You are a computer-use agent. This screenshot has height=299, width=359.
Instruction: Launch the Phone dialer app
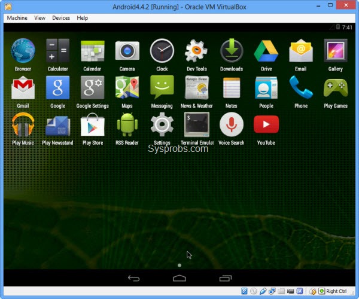point(301,88)
